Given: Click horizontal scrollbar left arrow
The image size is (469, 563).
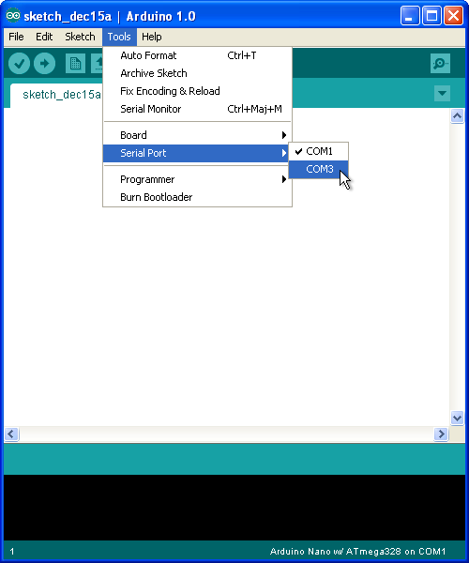Looking at the screenshot, I should (x=11, y=434).
